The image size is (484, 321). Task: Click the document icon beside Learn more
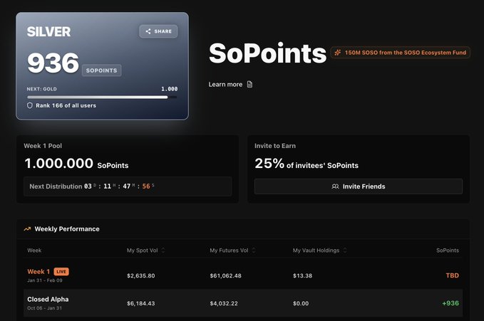point(249,85)
